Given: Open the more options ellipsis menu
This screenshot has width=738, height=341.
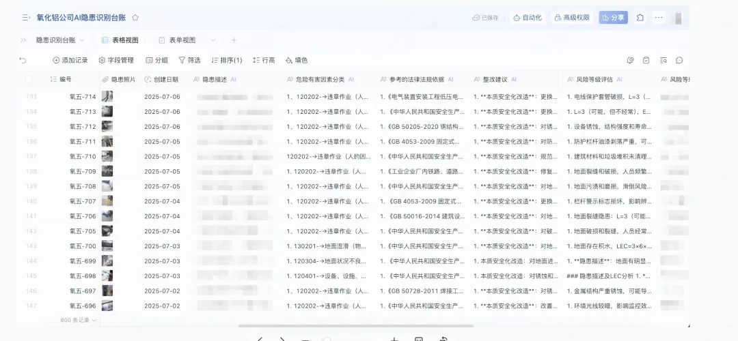Looking at the screenshot, I should tap(659, 18).
